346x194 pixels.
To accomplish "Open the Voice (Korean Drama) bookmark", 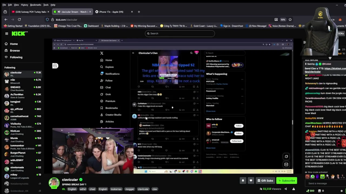I will (282, 26).
